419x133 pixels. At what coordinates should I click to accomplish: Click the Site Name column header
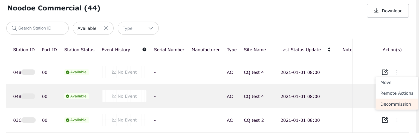coord(255,50)
